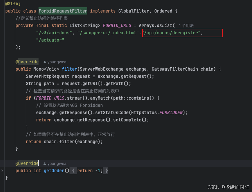Click the youngwea author hint above getOrder

pos(55,164)
